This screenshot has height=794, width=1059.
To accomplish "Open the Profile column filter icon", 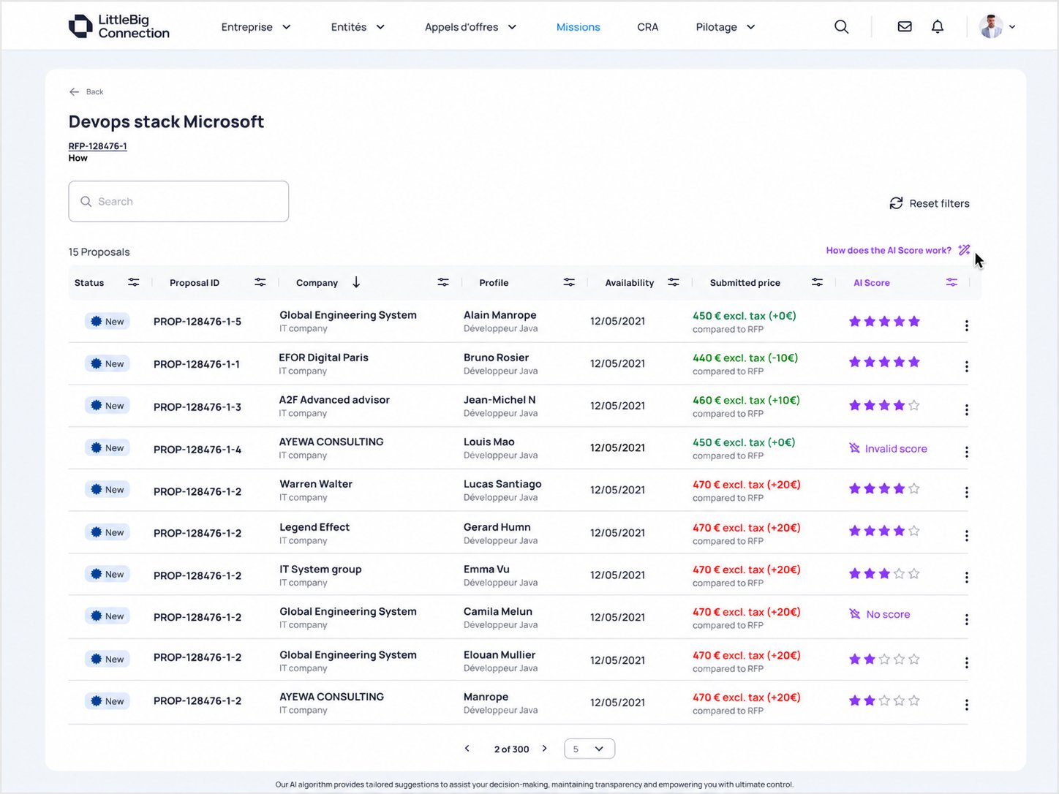I will tap(569, 282).
